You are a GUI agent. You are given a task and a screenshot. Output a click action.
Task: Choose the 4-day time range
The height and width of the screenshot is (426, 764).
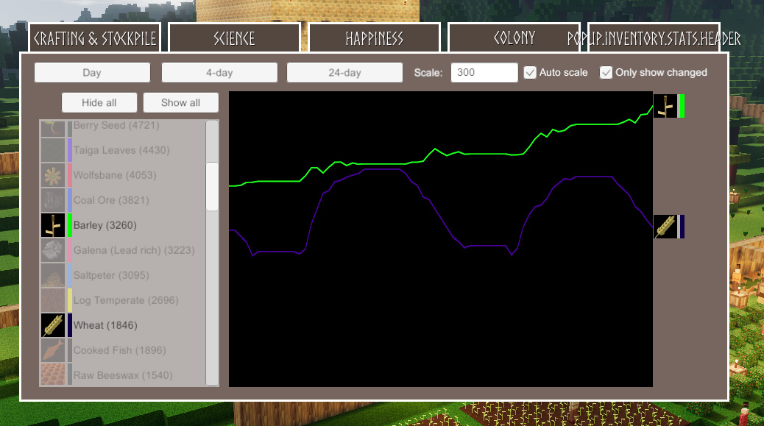(219, 73)
